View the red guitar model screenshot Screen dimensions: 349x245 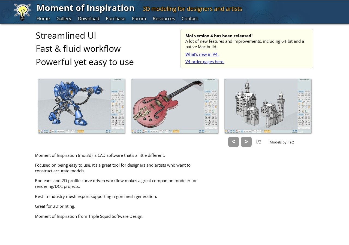[x=174, y=106]
